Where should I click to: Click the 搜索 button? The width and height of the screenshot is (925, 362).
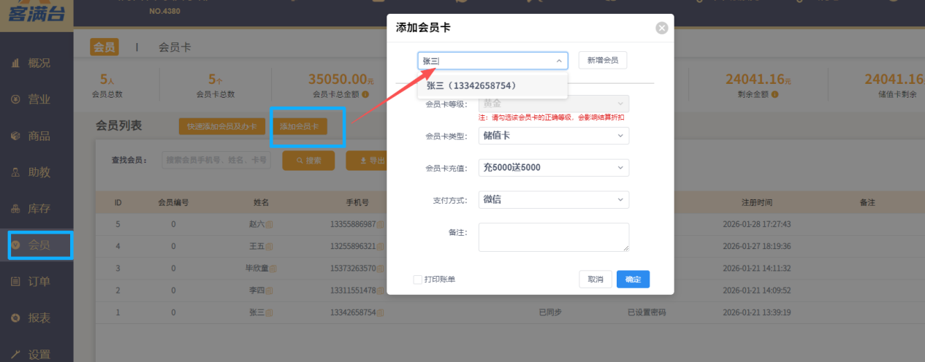coord(308,160)
